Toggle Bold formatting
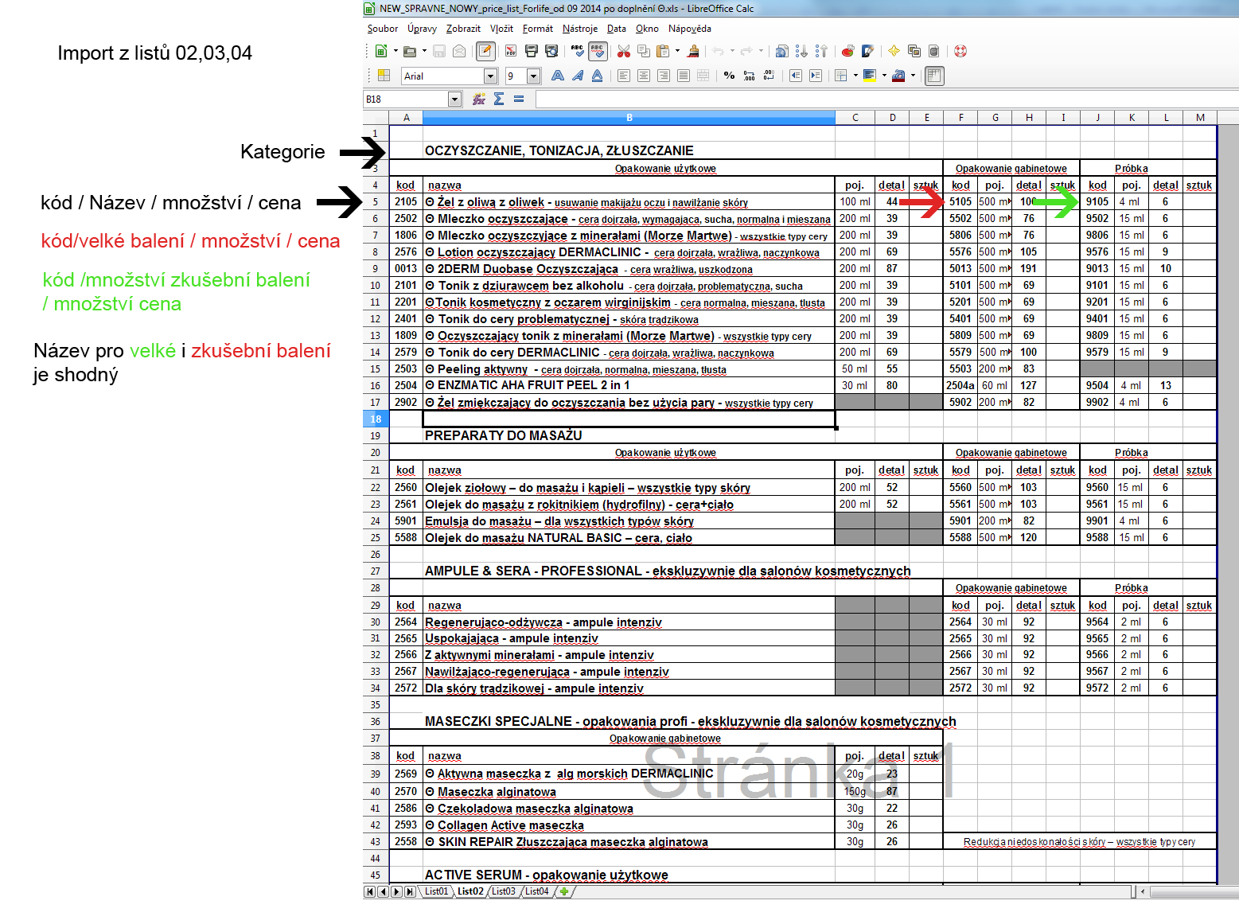Viewport: 1239px width, 924px height. (558, 76)
